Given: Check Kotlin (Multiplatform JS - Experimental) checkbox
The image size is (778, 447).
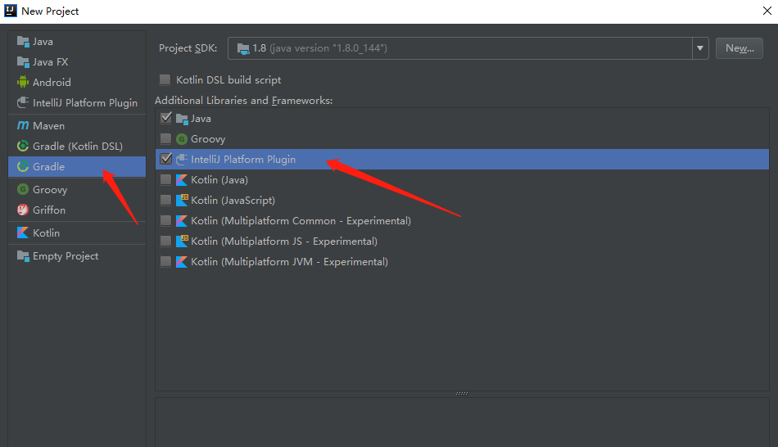Looking at the screenshot, I should coord(165,242).
